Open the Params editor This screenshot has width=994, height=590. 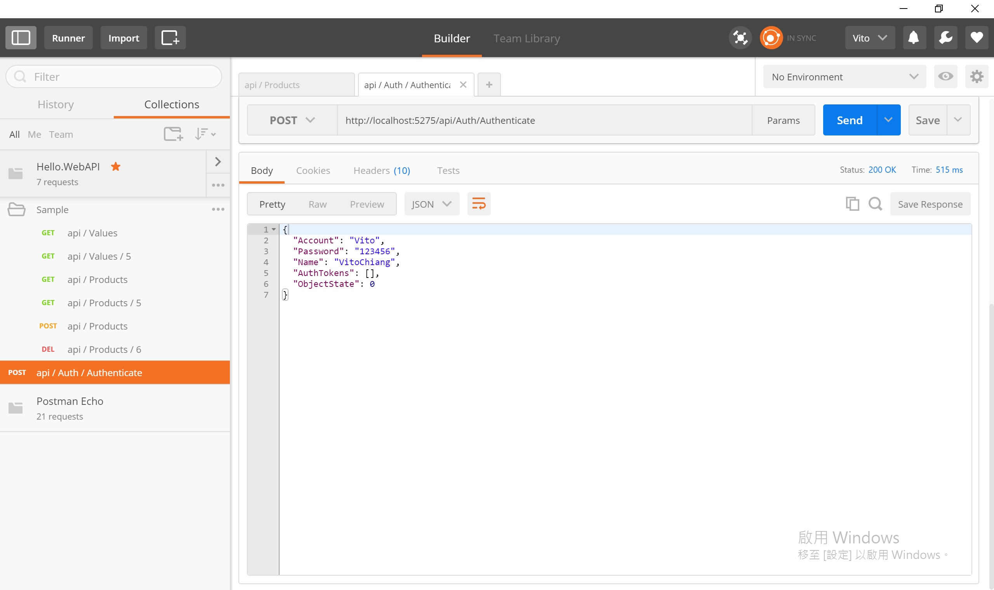click(783, 120)
